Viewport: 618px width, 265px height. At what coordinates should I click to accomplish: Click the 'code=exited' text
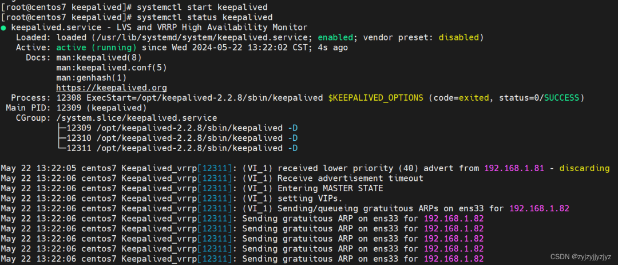461,98
